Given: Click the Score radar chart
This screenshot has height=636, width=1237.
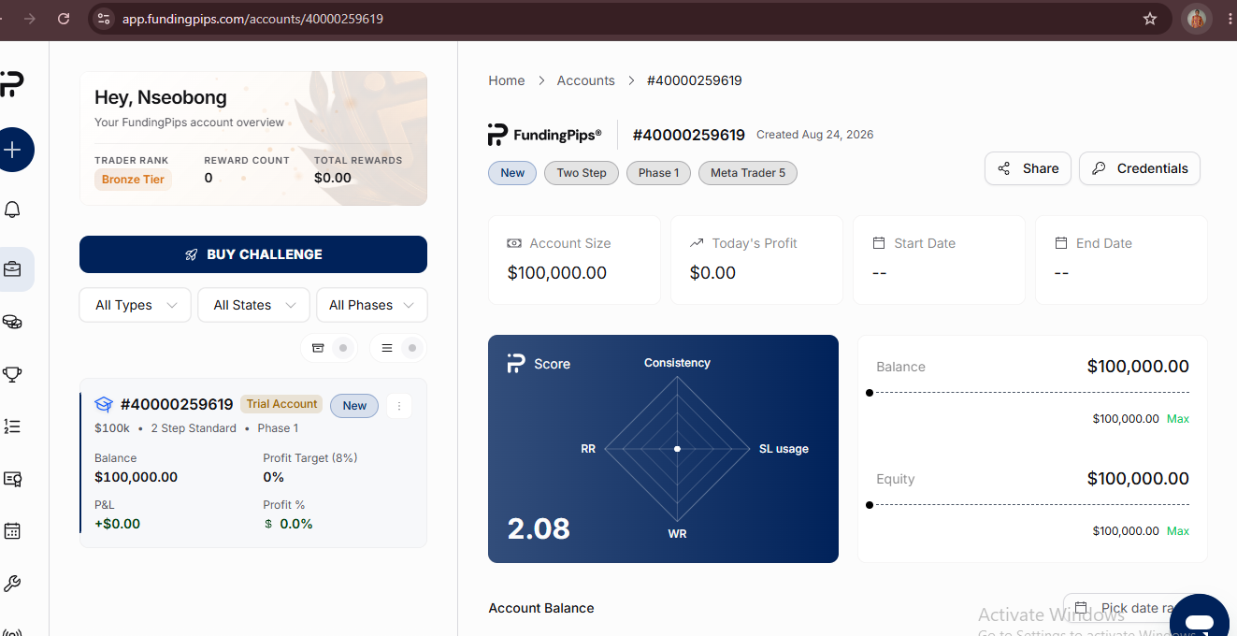Looking at the screenshot, I should [x=677, y=450].
